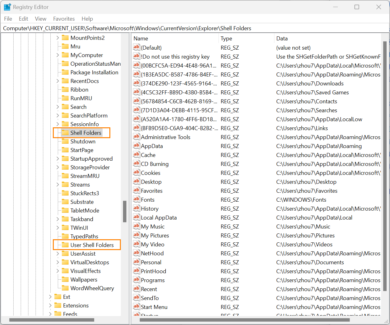Expand the Extensions key
Screen dimensions: 390x325
(50, 306)
